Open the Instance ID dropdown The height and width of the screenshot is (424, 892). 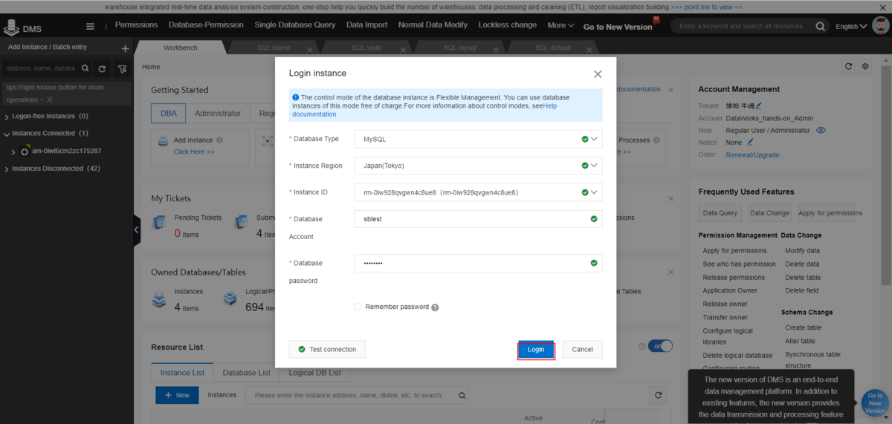[x=594, y=192]
